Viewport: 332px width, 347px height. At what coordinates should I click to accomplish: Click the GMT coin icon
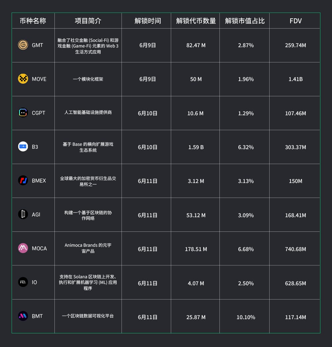(x=23, y=45)
